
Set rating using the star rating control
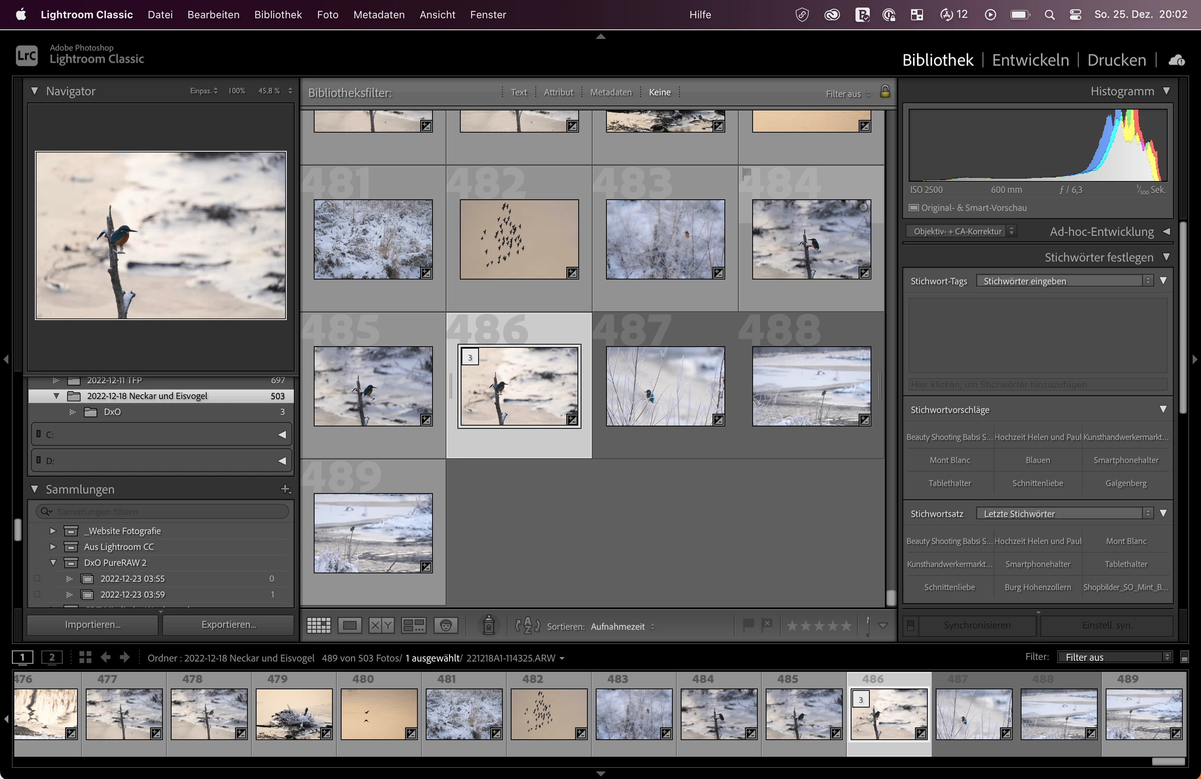[819, 626]
